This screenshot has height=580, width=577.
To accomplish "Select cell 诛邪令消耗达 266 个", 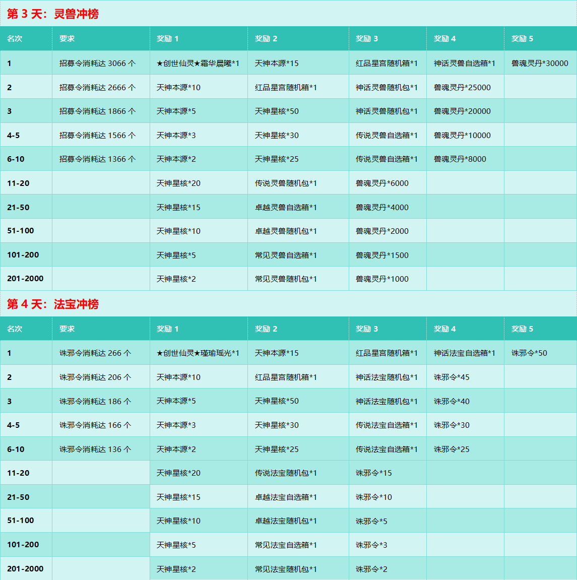I will (x=95, y=353).
